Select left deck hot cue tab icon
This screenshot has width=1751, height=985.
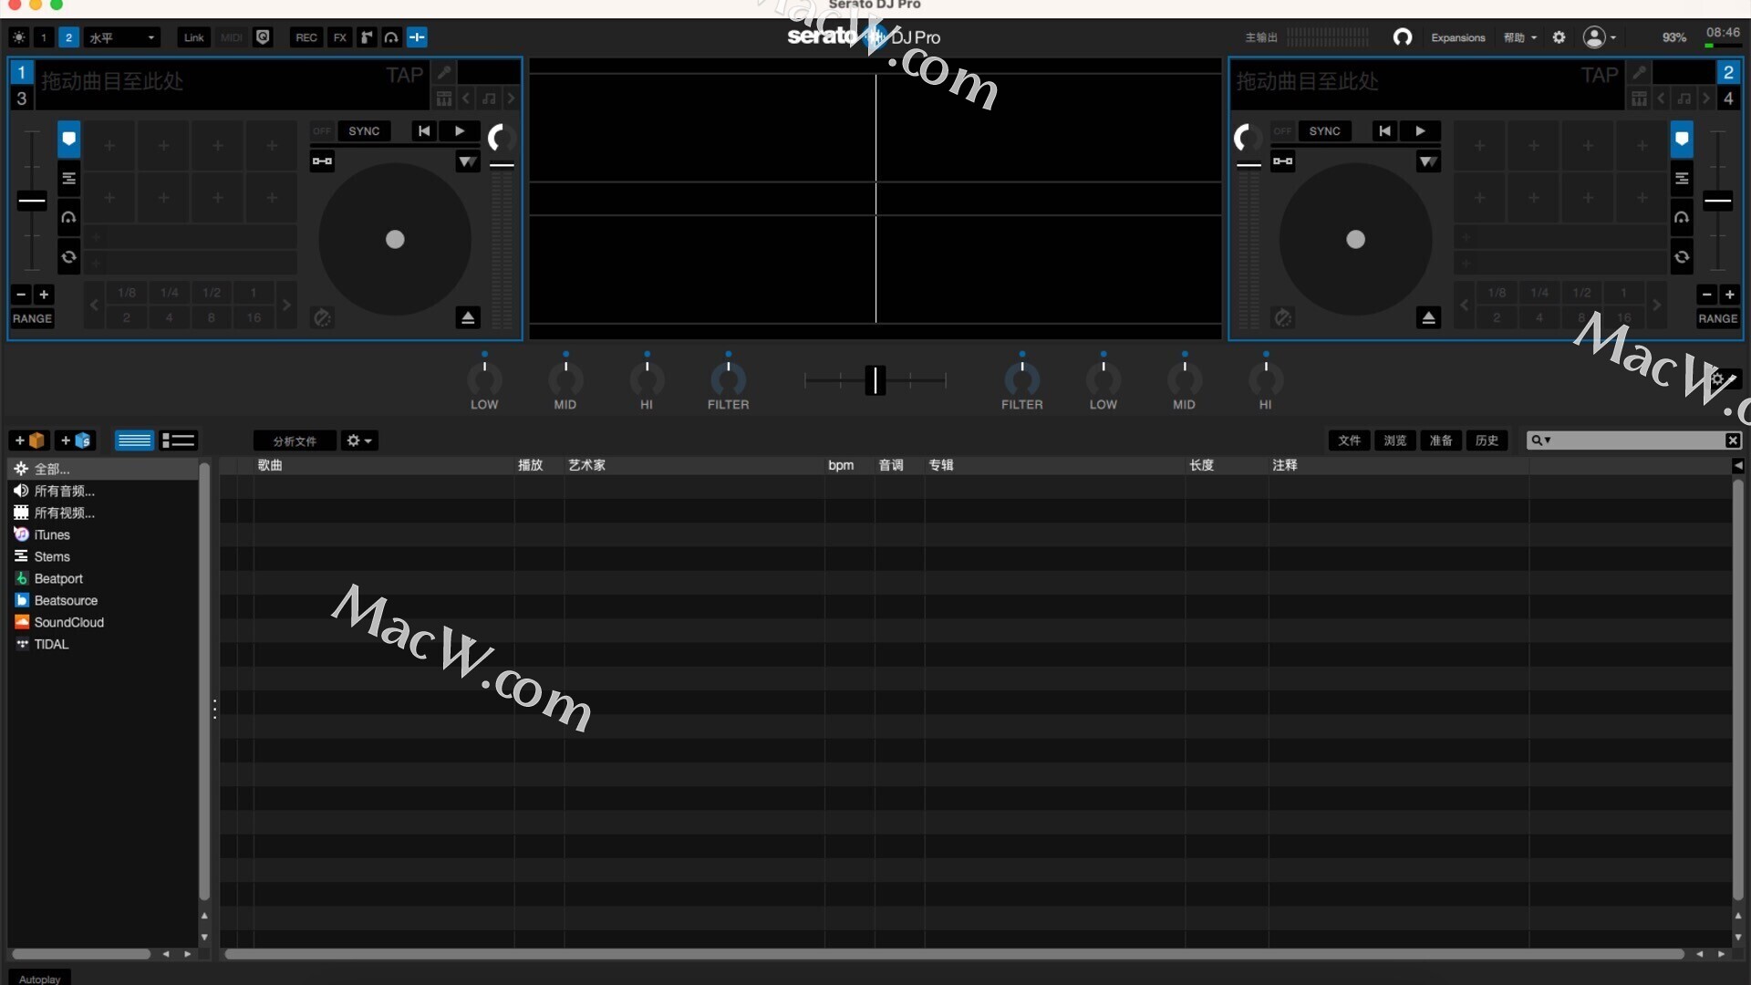tap(68, 140)
